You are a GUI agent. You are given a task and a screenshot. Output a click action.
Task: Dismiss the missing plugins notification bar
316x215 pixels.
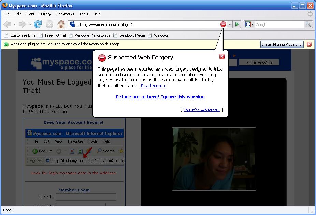(309, 44)
